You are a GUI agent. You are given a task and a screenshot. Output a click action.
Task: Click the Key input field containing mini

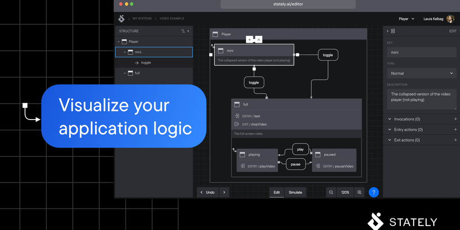coord(421,52)
